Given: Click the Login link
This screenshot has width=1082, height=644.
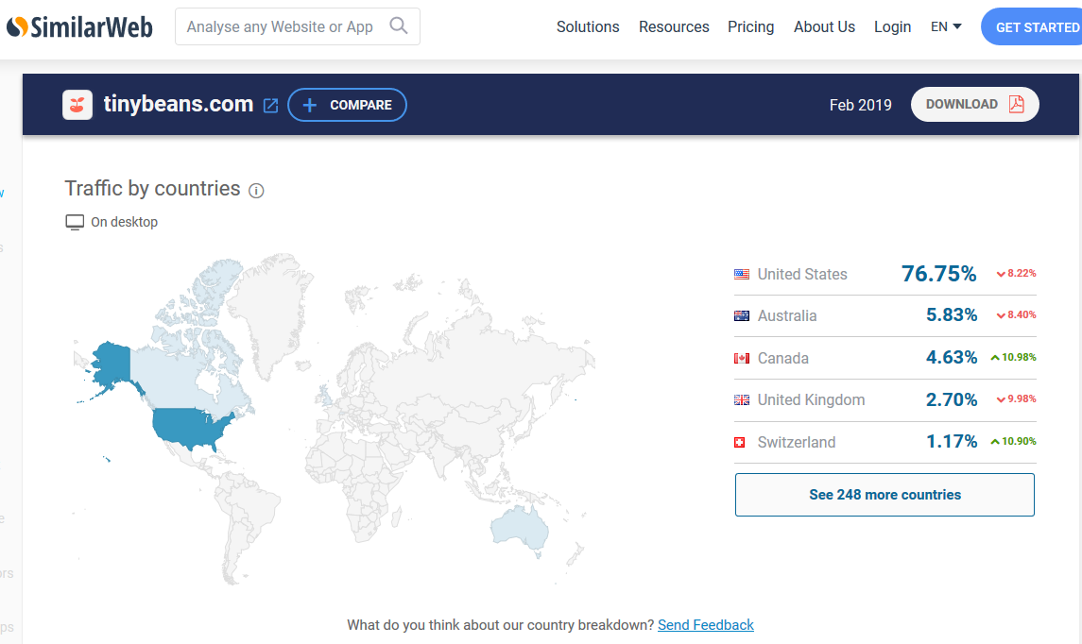Looking at the screenshot, I should pos(892,26).
